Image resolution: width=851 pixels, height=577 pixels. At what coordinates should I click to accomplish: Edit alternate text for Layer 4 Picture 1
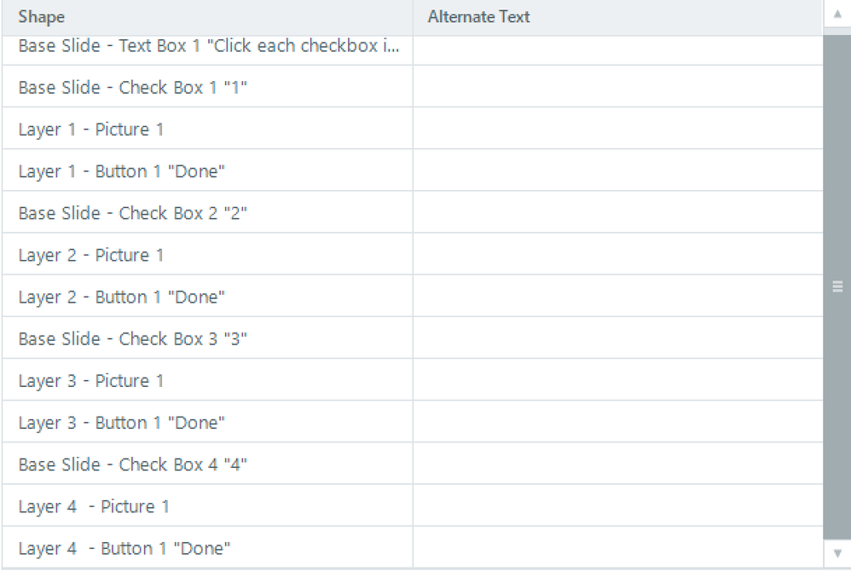(x=617, y=506)
